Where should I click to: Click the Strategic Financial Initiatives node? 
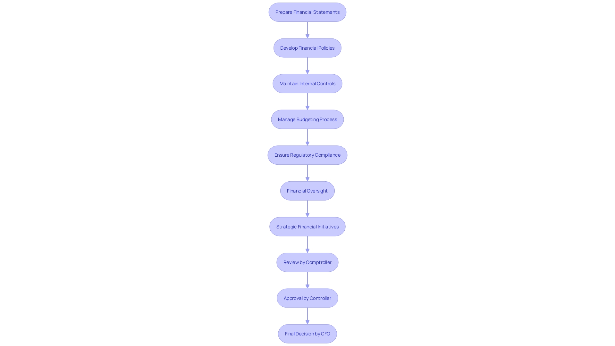click(307, 227)
